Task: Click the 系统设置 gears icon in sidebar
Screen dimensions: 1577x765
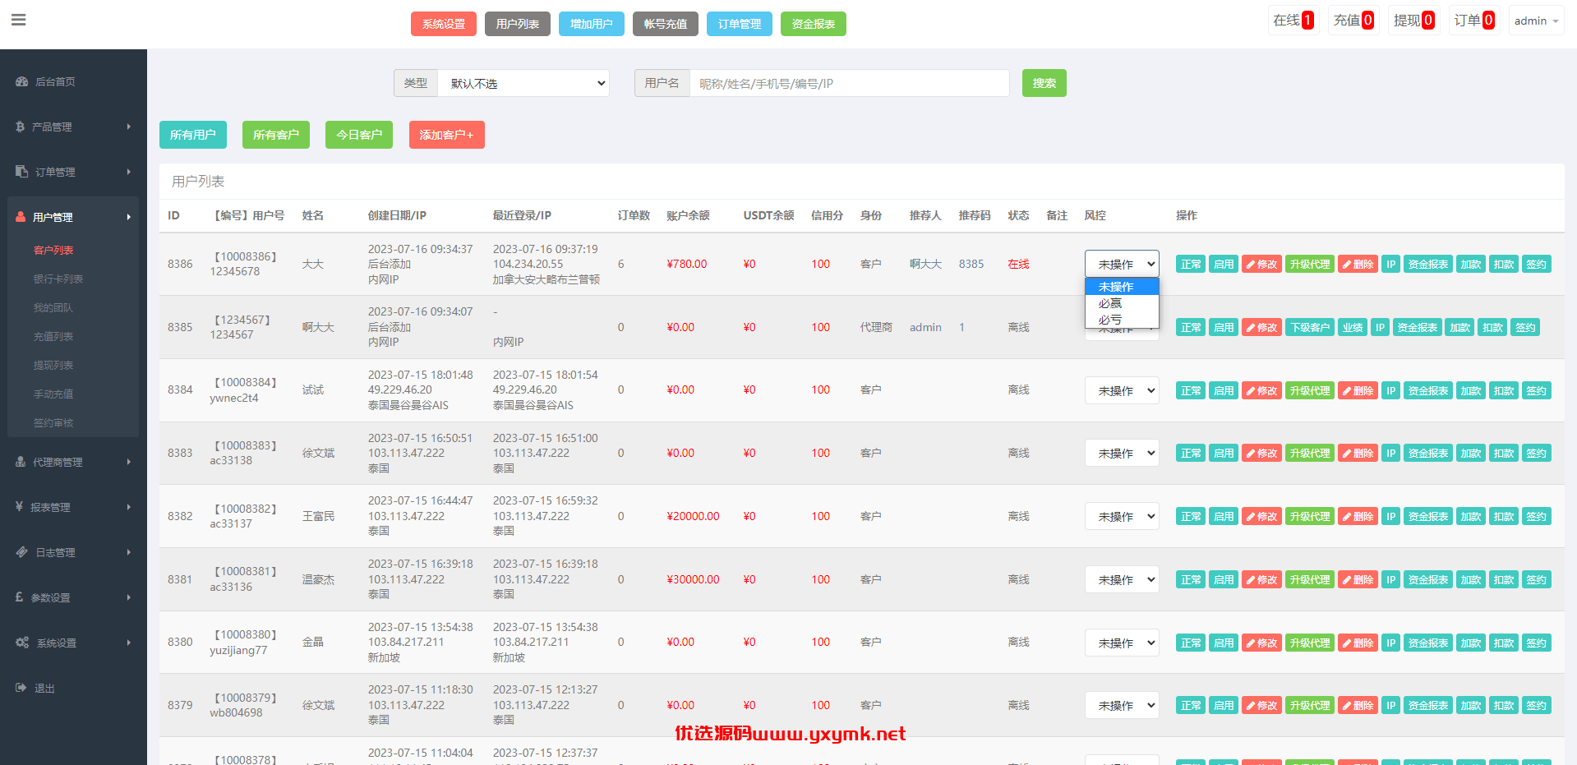Action: 22,643
